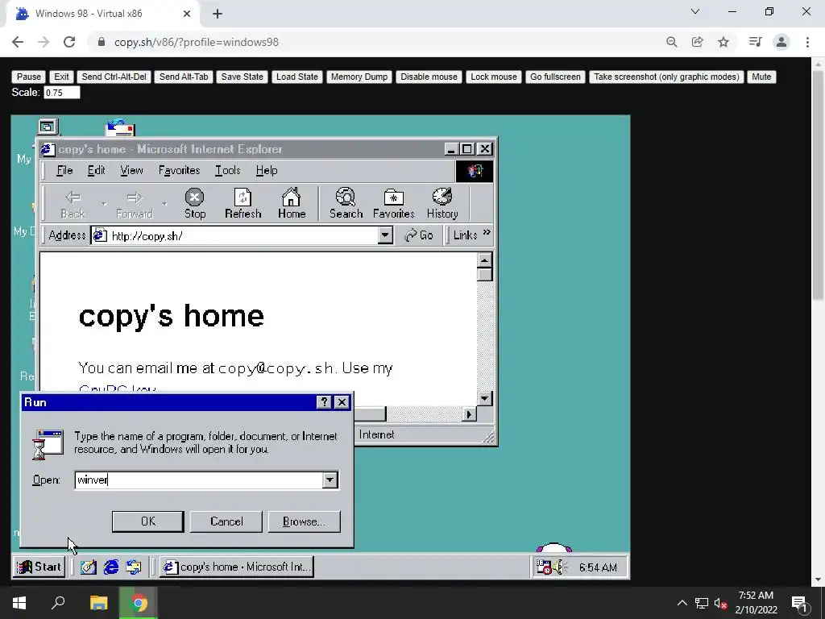
Task: Open the File menu in Internet Explorer
Action: coord(64,170)
